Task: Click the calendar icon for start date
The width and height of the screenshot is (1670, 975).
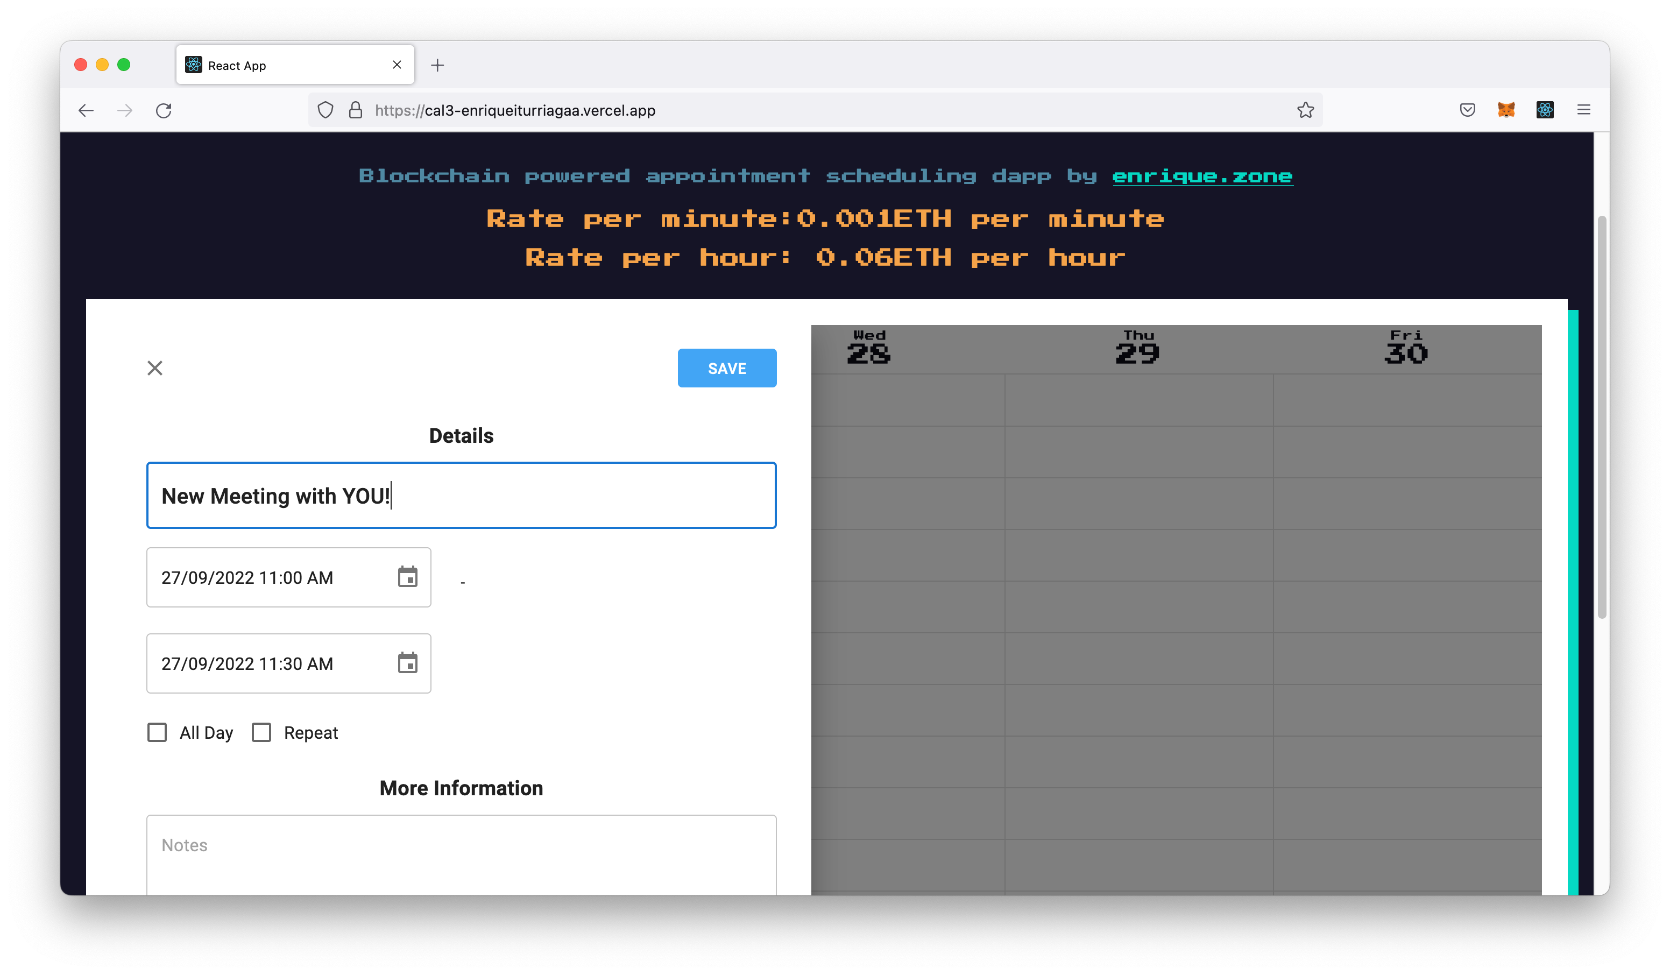Action: point(406,578)
